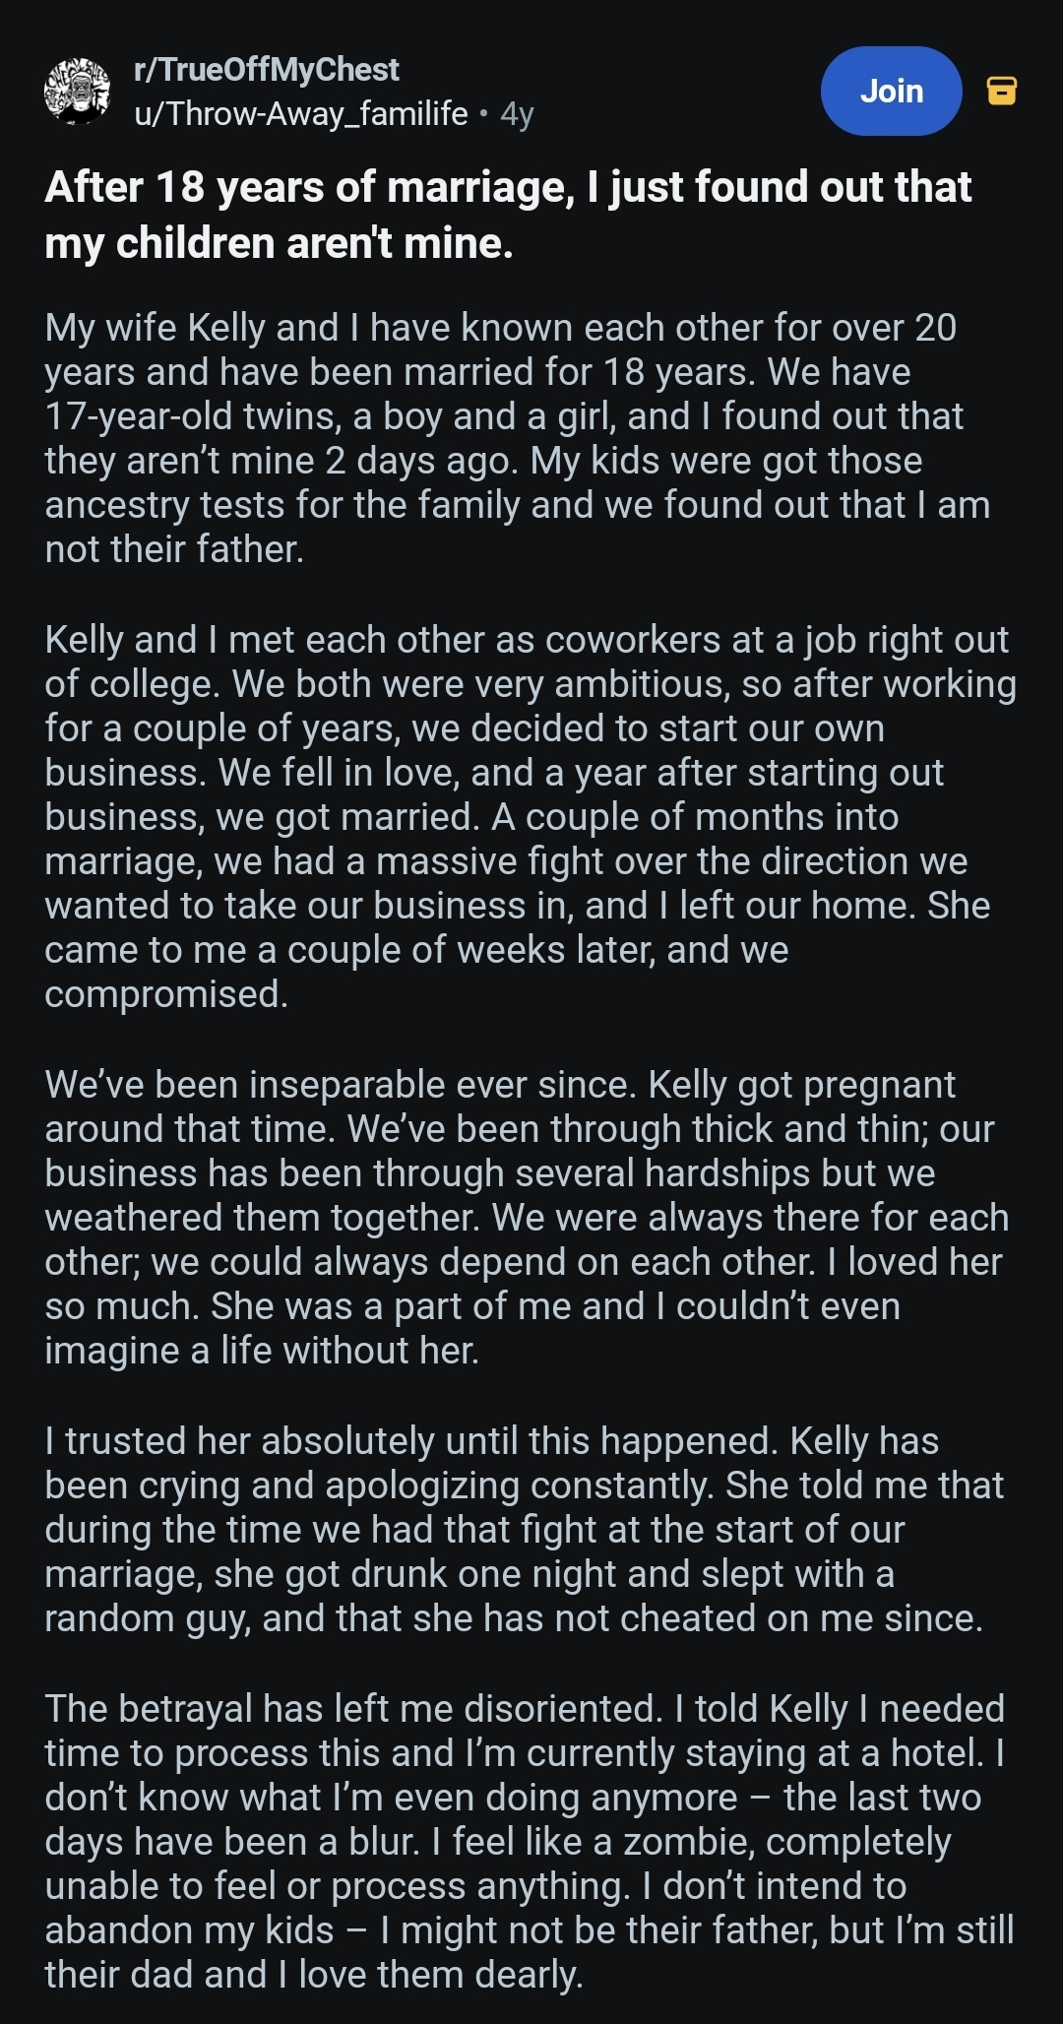Tap the TrueOffMyChest subreddit avatar

(78, 92)
